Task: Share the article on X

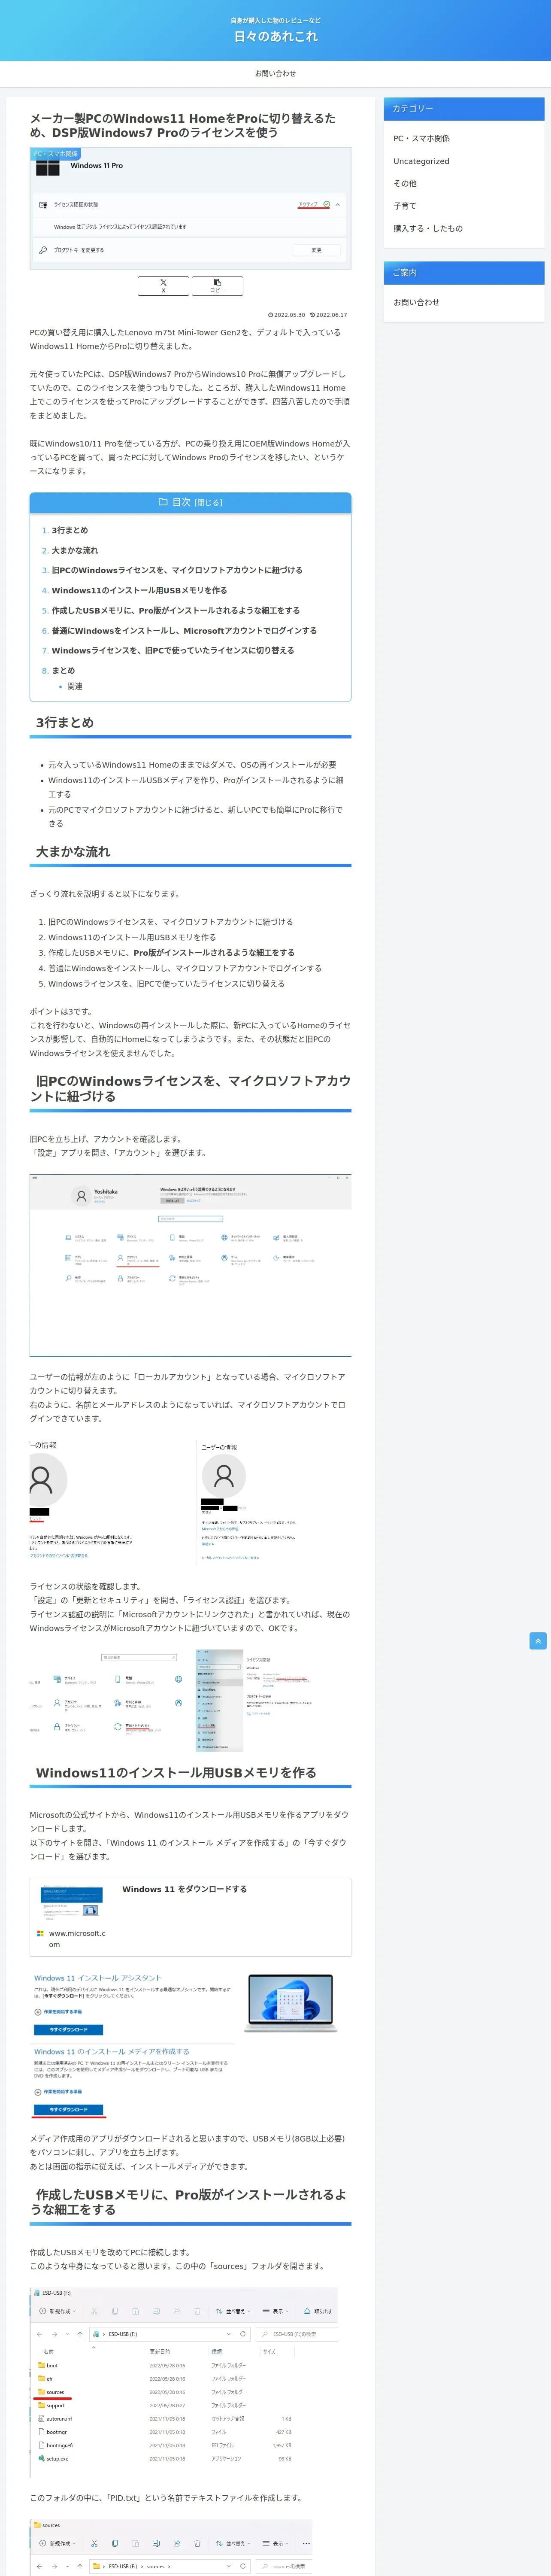Action: 163,286
